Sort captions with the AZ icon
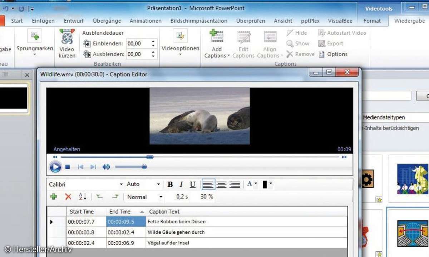Viewport: 429px width, 257px height. click(x=83, y=197)
